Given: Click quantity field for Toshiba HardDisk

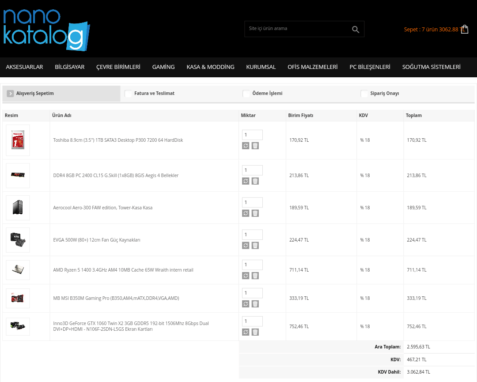Looking at the screenshot, I should point(252,135).
